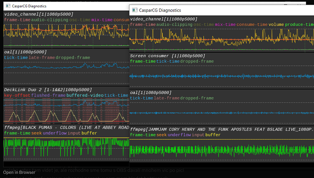Viewport: 314px width, 178px height.
Task: Select key-offset label under DeckLink Duo 2
Action: (x=17, y=95)
